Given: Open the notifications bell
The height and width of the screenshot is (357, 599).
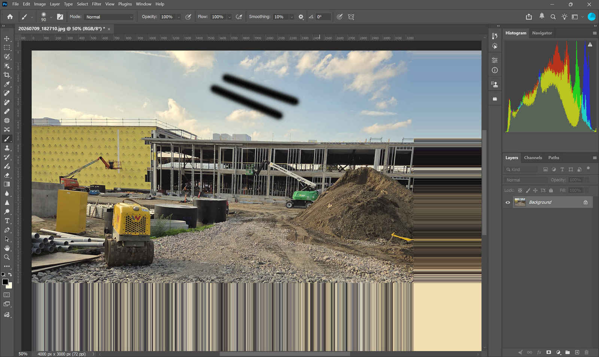Looking at the screenshot, I should [542, 16].
